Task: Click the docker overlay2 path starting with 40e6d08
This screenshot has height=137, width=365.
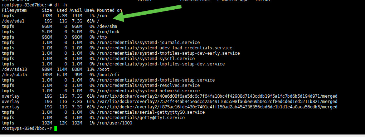Action: pos(217,96)
